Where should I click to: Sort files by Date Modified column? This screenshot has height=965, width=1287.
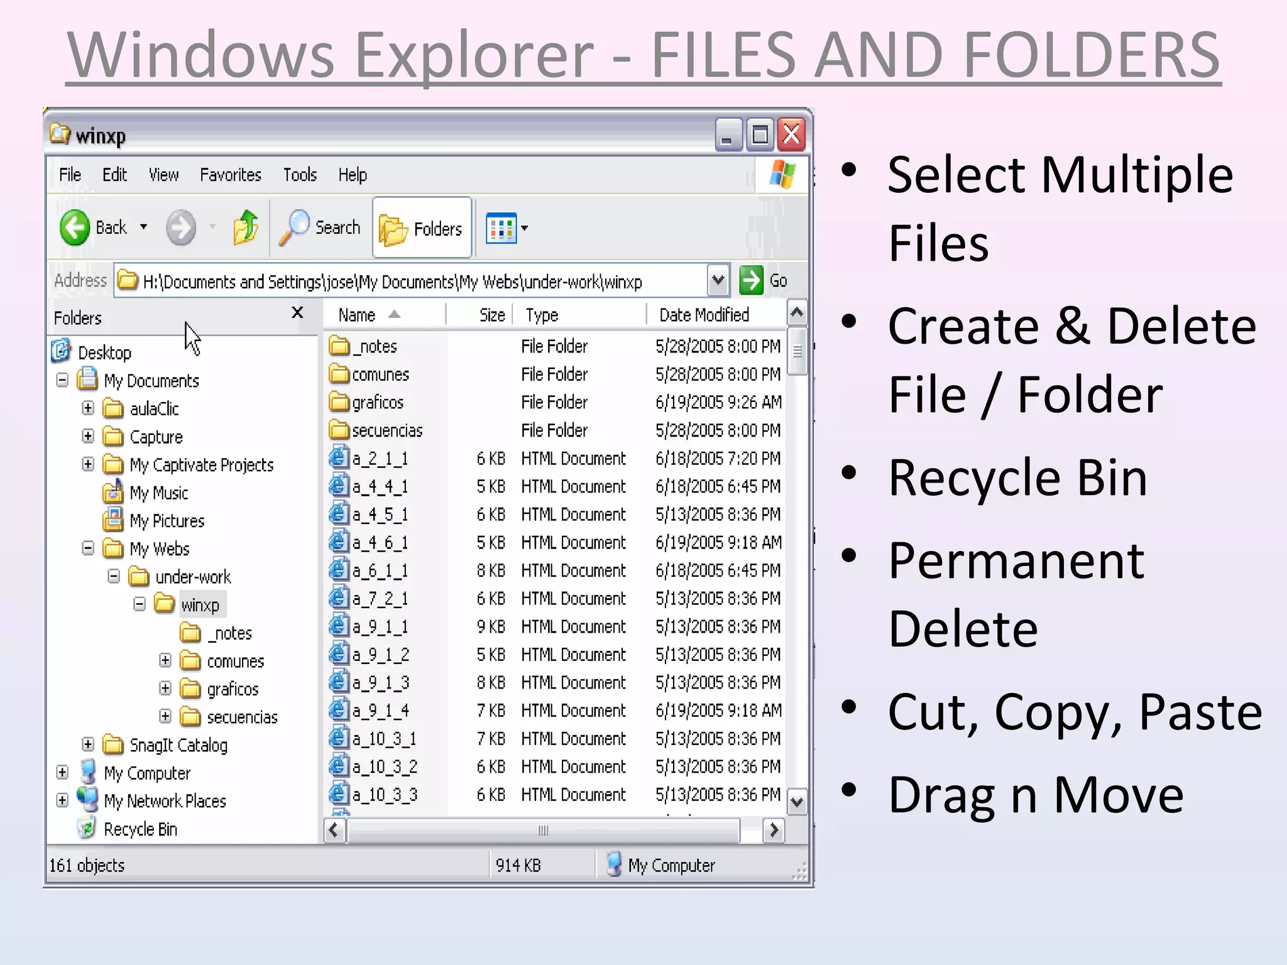point(704,315)
